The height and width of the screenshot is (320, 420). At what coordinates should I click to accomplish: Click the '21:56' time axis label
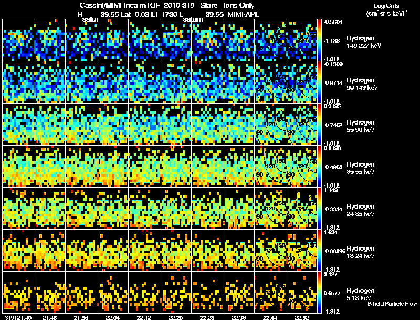point(81,317)
